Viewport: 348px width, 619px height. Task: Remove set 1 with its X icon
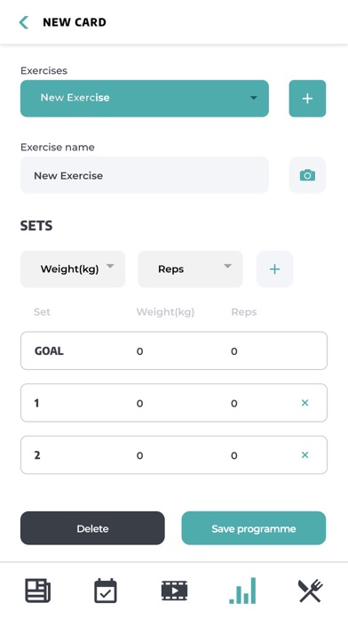[x=304, y=403]
